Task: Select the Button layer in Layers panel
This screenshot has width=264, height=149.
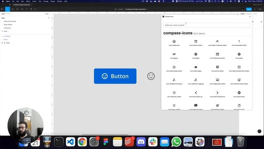Action: (x=5, y=40)
